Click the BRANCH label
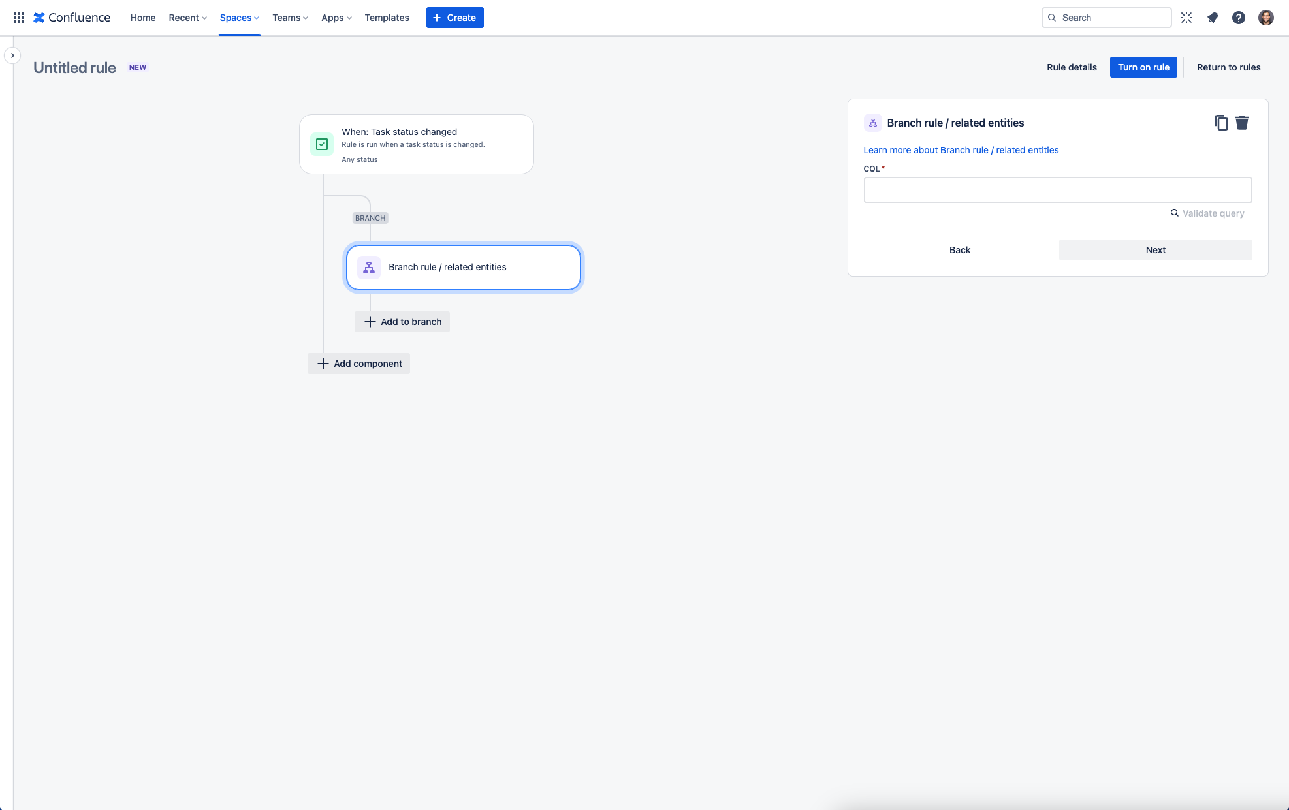This screenshot has width=1289, height=810. [370, 218]
